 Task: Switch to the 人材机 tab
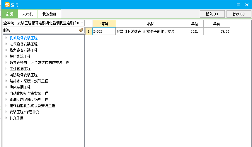point(28,14)
